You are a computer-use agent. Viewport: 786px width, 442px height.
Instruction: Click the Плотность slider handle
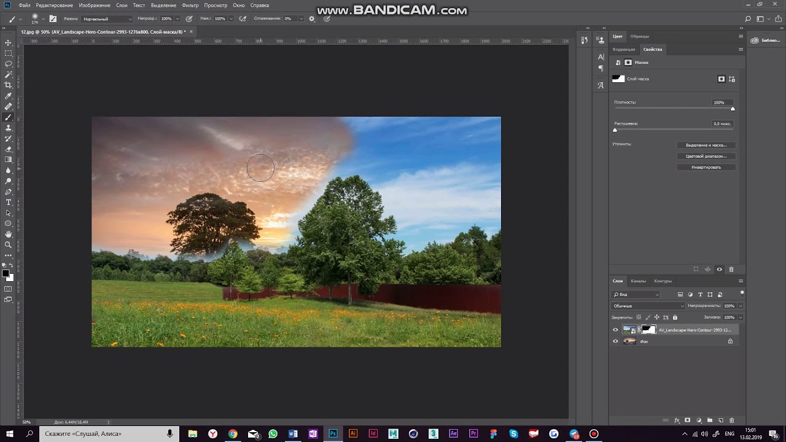[733, 109]
